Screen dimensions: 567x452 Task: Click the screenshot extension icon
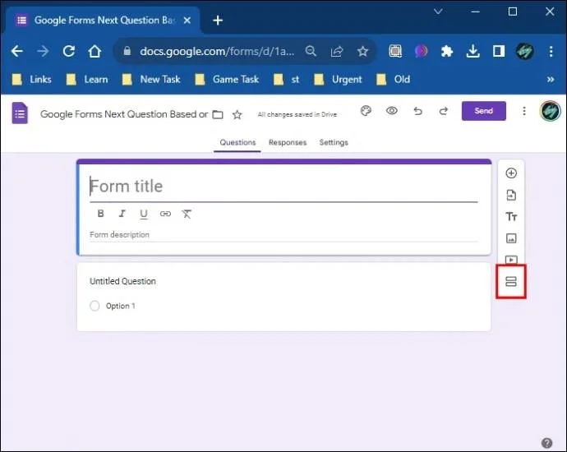395,51
